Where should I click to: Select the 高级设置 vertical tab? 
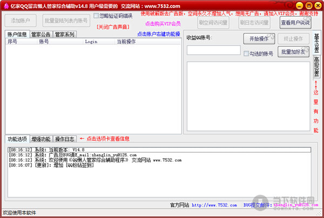316,66
